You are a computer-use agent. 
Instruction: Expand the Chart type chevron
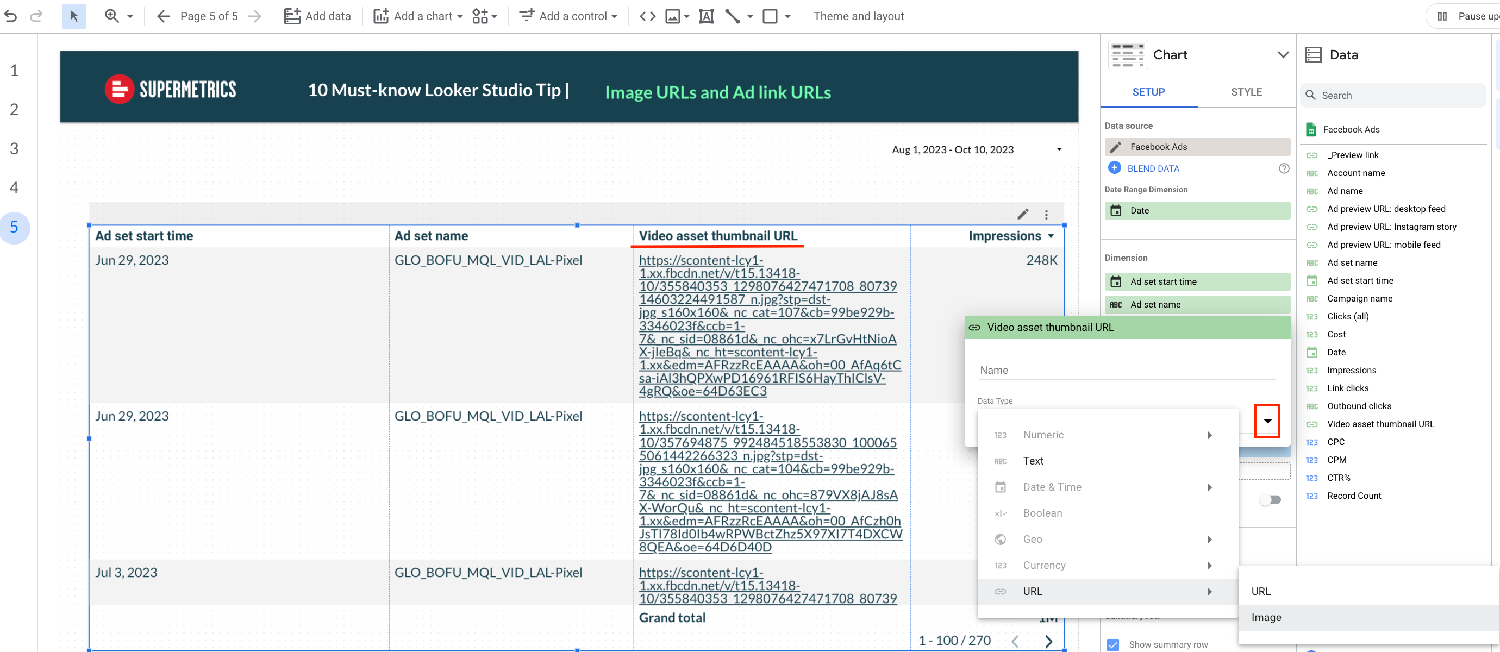[x=1283, y=55]
